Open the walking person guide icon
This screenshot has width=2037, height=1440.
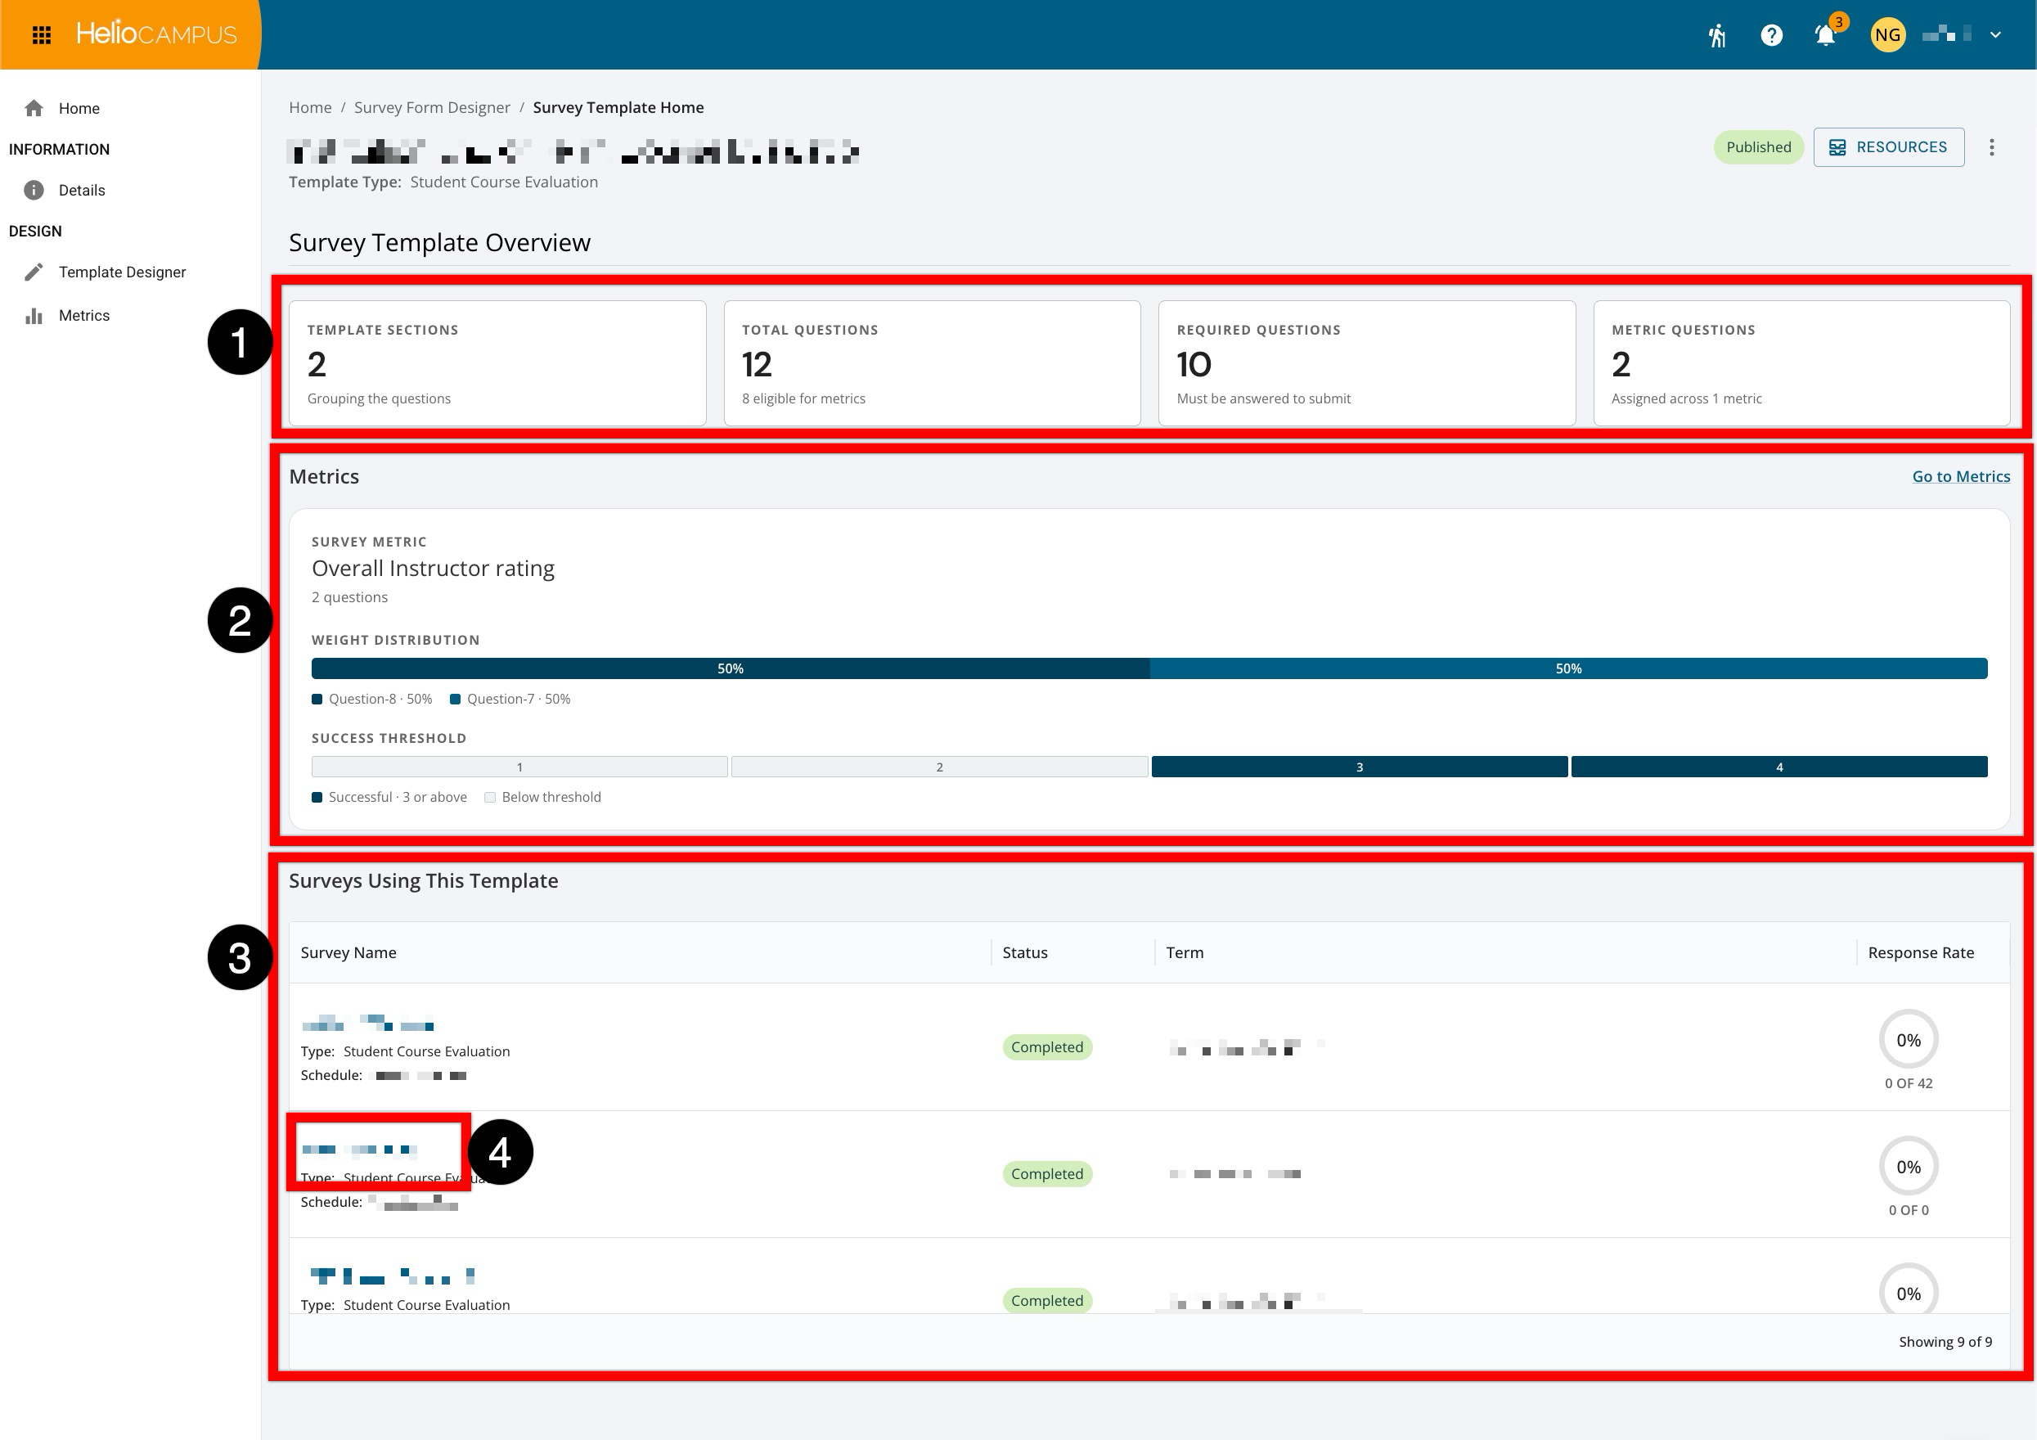click(x=1718, y=34)
